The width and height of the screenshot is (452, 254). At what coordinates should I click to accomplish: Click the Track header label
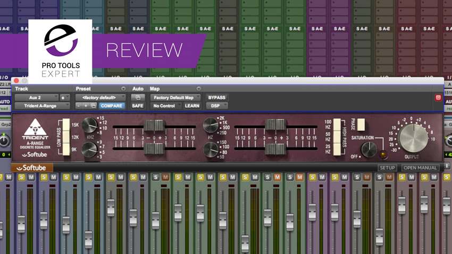pyautogui.click(x=22, y=89)
